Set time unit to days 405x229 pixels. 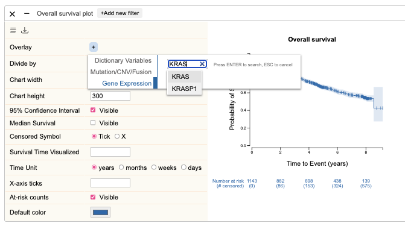click(183, 168)
